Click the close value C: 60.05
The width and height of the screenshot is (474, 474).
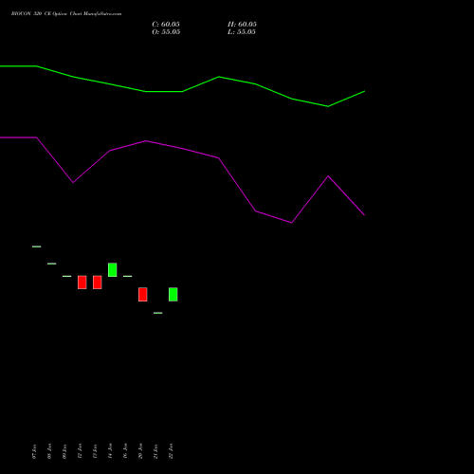[166, 25]
